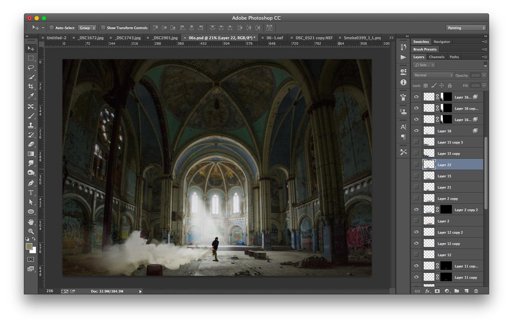513x327 pixels.
Task: Open status bar info arrow
Action: tap(140, 291)
